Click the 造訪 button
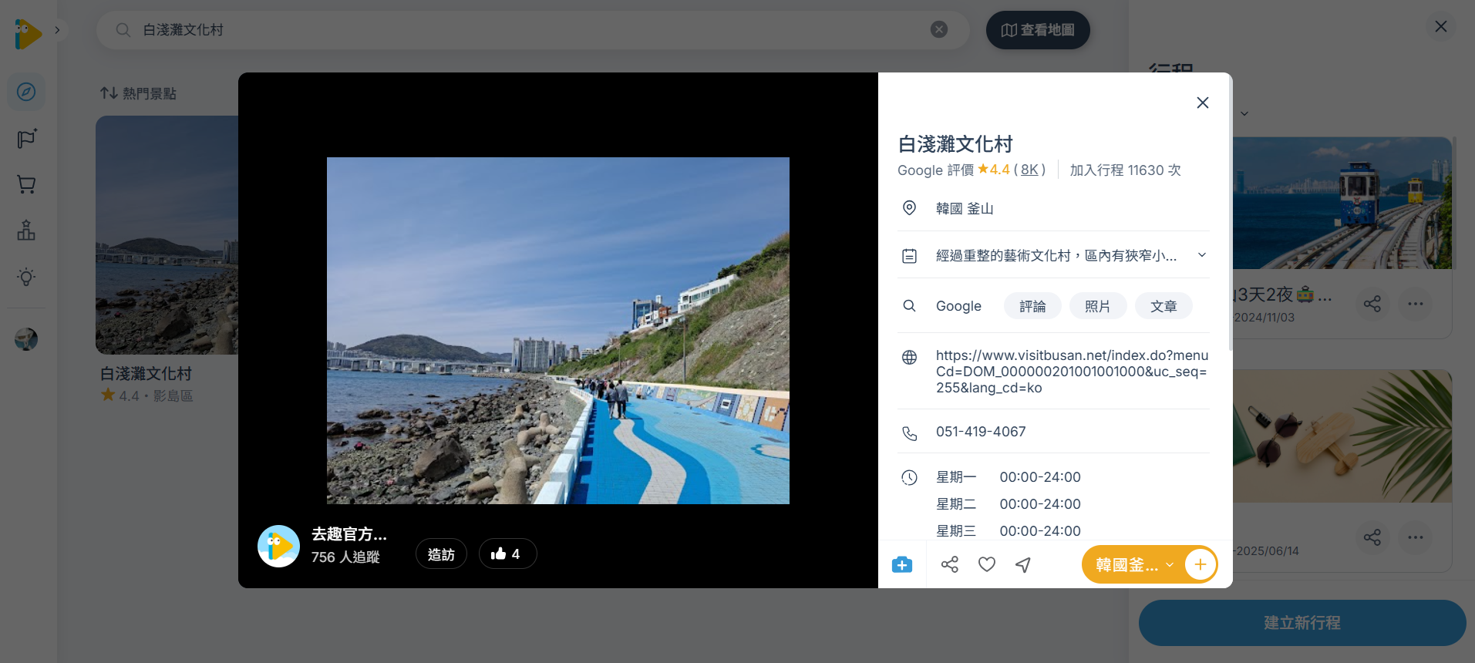 (x=441, y=554)
